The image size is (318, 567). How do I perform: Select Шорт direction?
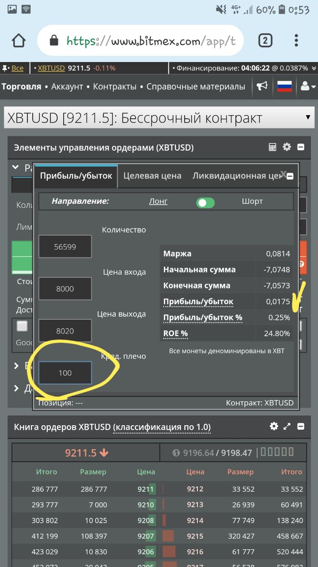pos(252,201)
